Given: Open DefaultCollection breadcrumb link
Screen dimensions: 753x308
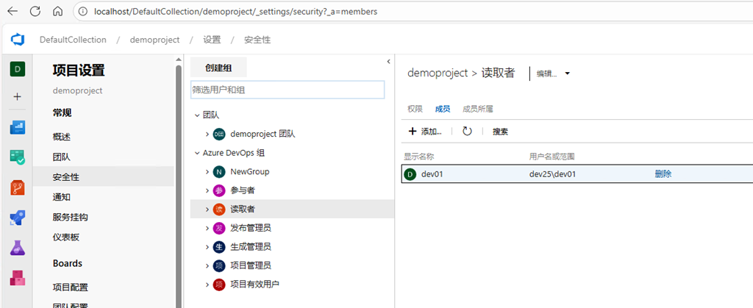Looking at the screenshot, I should click(x=73, y=40).
